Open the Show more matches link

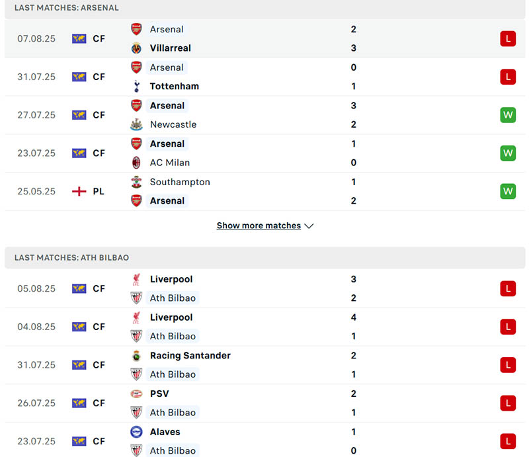259,226
